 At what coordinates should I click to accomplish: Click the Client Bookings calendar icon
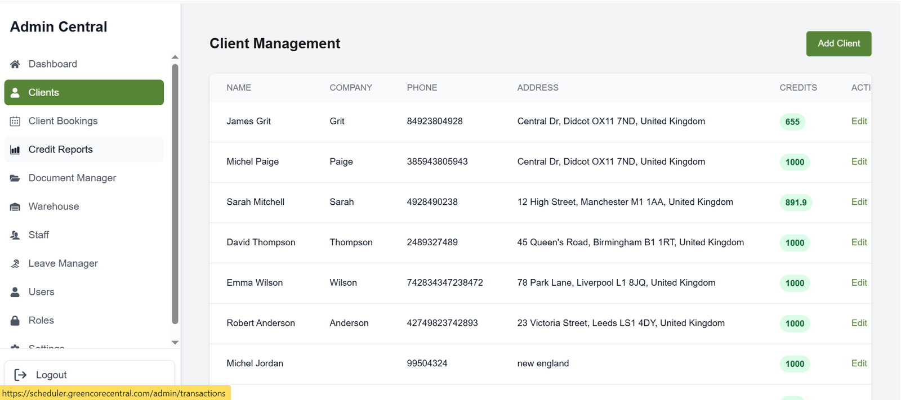tap(15, 122)
